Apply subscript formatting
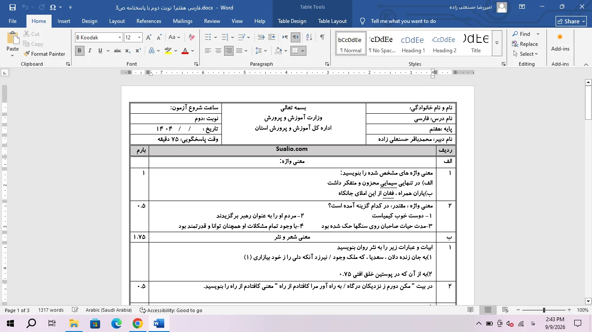592x332 pixels. (x=128, y=51)
